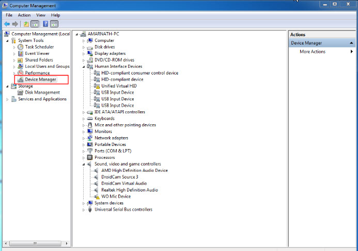
Task: Expand the Portable Devices node
Action: [x=84, y=145]
